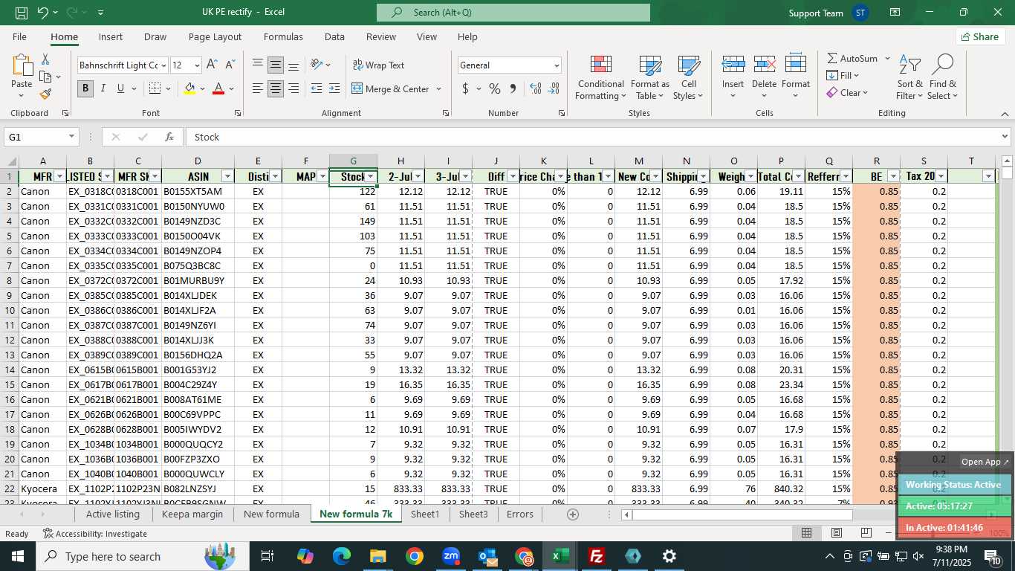Image resolution: width=1015 pixels, height=571 pixels.
Task: Align text to top
Action: click(257, 65)
